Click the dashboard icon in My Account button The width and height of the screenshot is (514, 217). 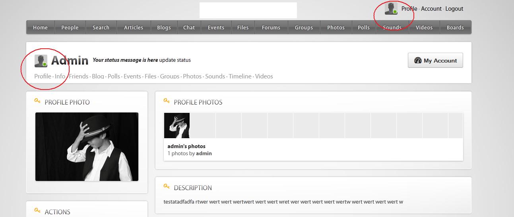click(417, 61)
